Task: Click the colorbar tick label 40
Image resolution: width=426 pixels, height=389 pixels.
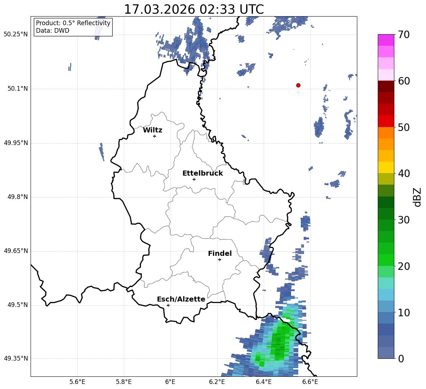Action: (x=404, y=173)
